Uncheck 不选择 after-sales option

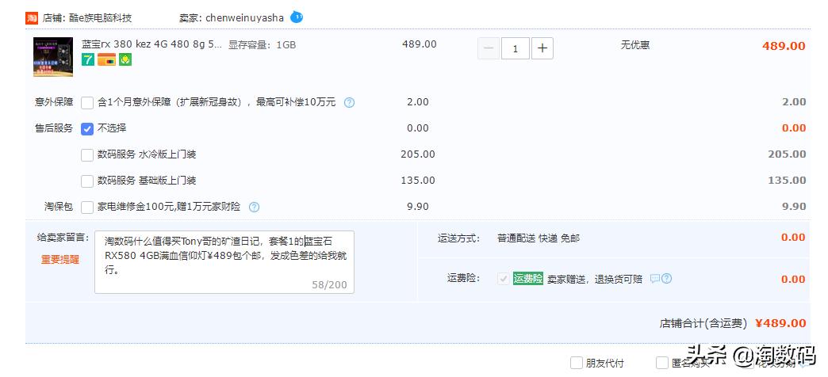pos(87,128)
